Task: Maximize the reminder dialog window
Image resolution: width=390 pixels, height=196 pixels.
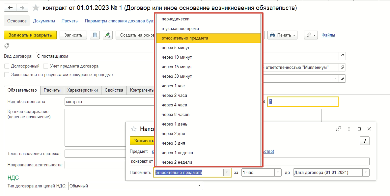Action: click(359, 129)
